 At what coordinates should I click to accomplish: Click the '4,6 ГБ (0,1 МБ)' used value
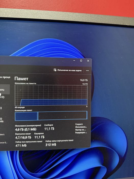pos(26,129)
